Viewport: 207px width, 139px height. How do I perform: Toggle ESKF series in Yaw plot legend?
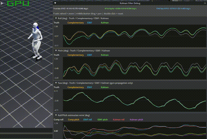tap(90, 88)
